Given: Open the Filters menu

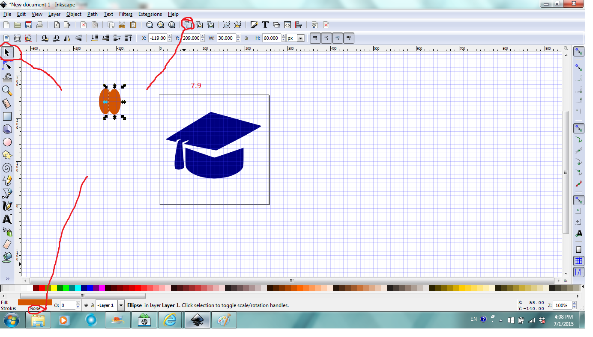Looking at the screenshot, I should pyautogui.click(x=126, y=14).
